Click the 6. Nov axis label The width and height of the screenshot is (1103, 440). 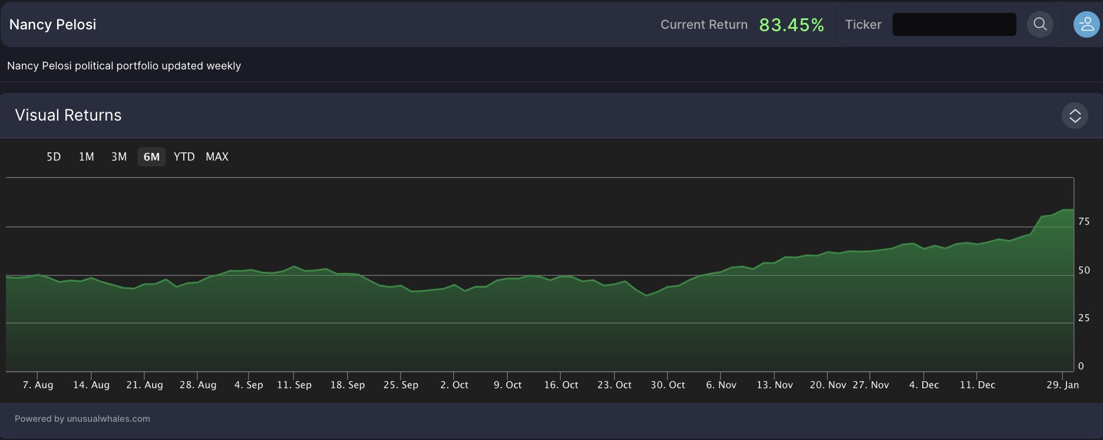(721, 385)
